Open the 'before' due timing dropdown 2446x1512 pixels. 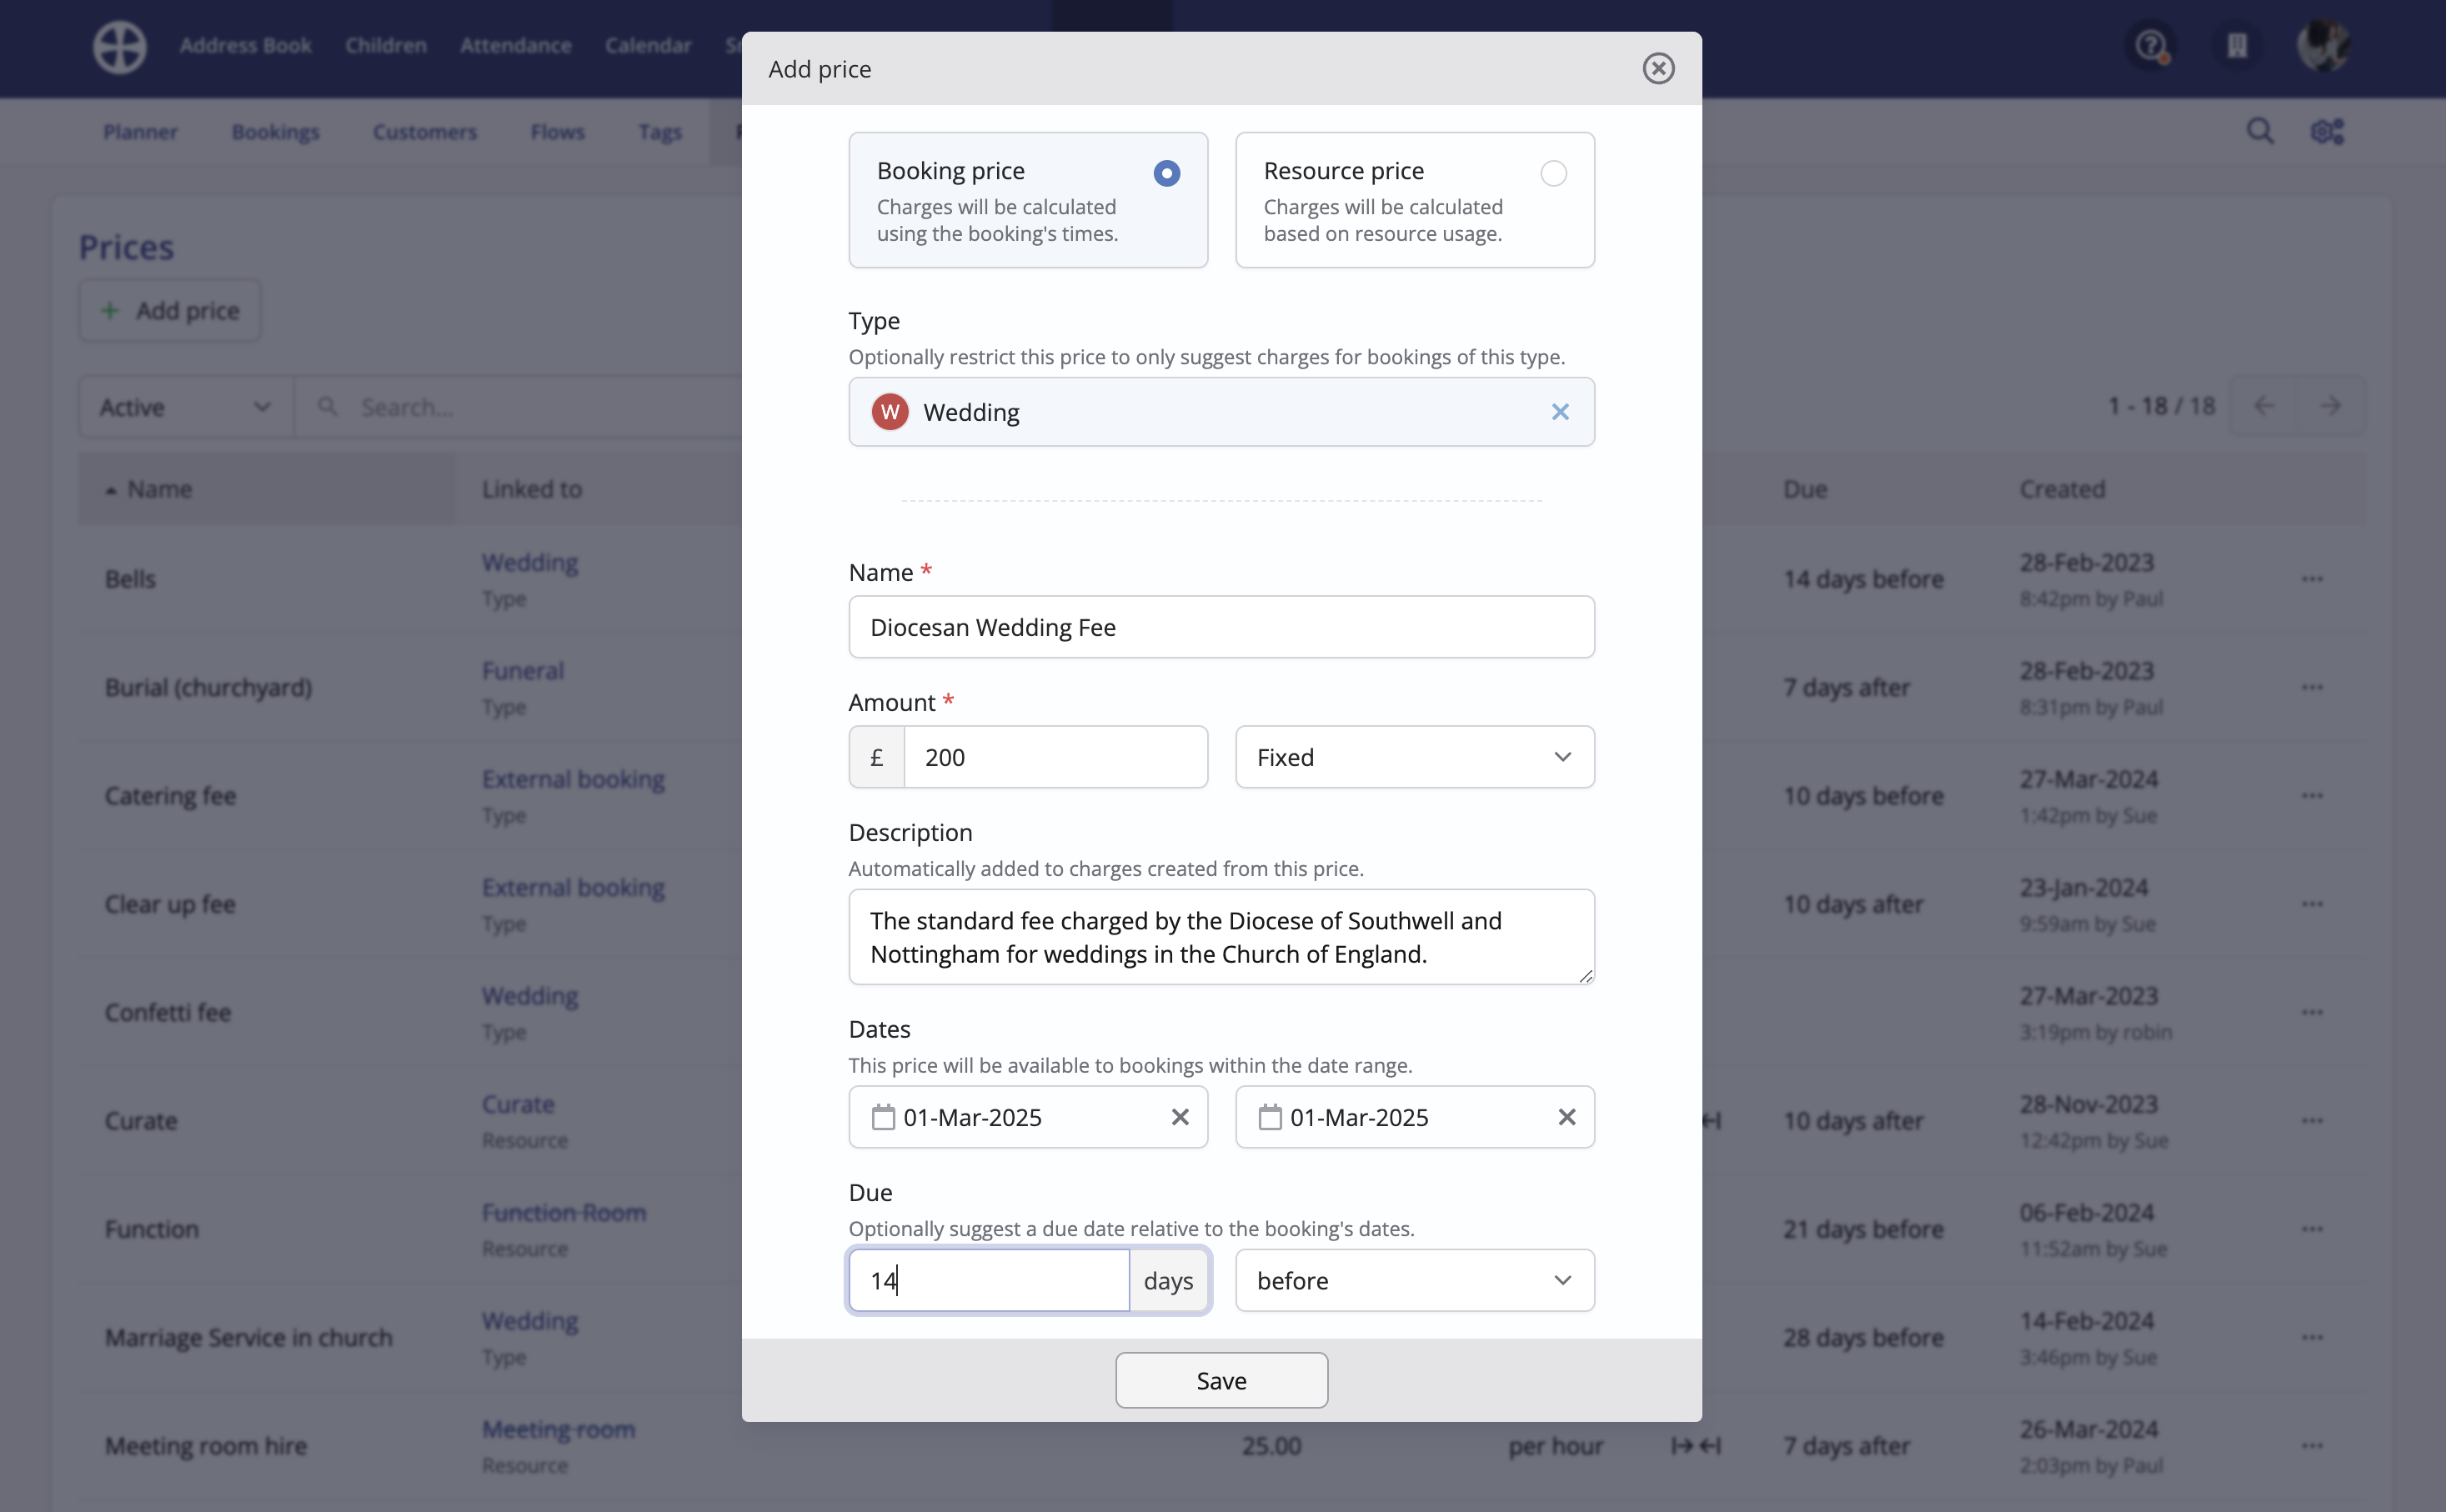point(1415,1280)
